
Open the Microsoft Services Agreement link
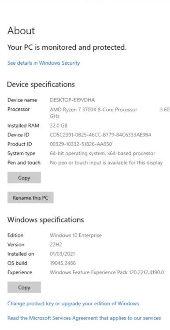84,318
